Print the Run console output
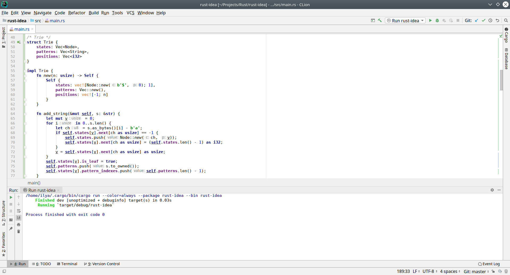Image resolution: width=510 pixels, height=275 pixels. (19, 225)
